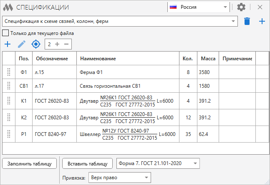
Task: Select the Швеллер №12У name cell
Action: pos(128,134)
